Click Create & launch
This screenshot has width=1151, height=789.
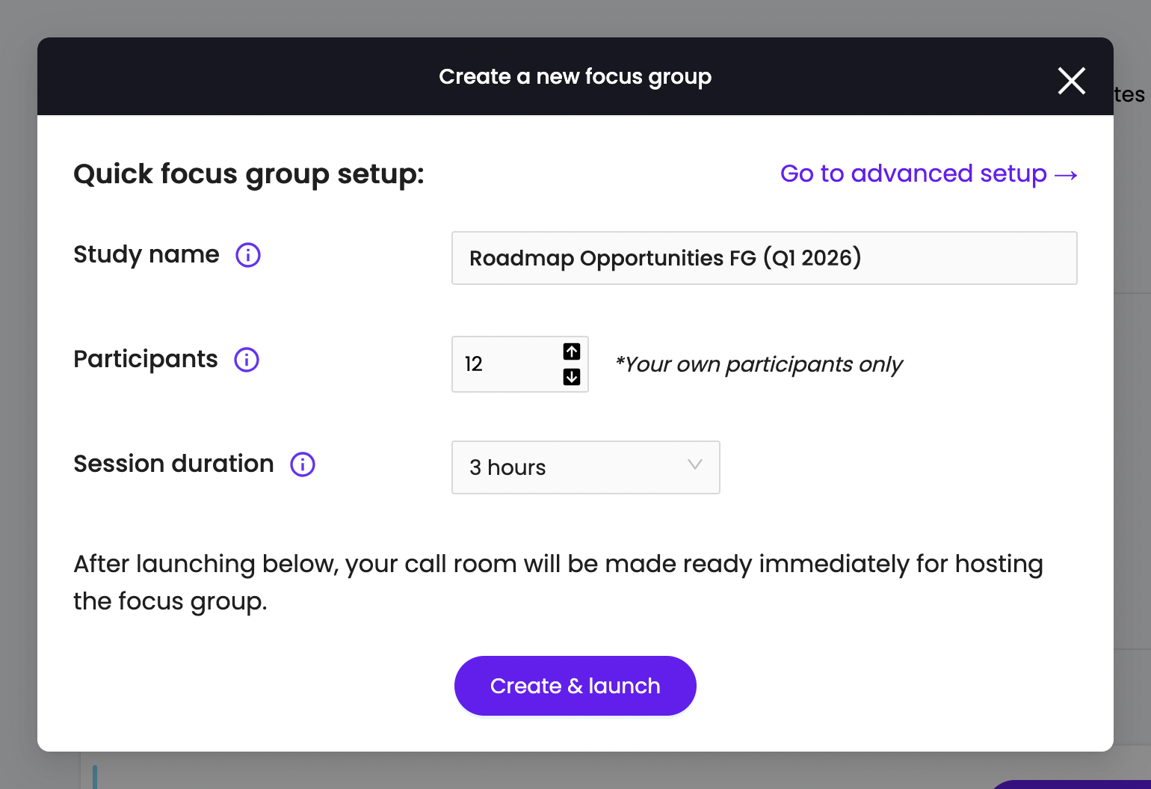pyautogui.click(x=575, y=685)
